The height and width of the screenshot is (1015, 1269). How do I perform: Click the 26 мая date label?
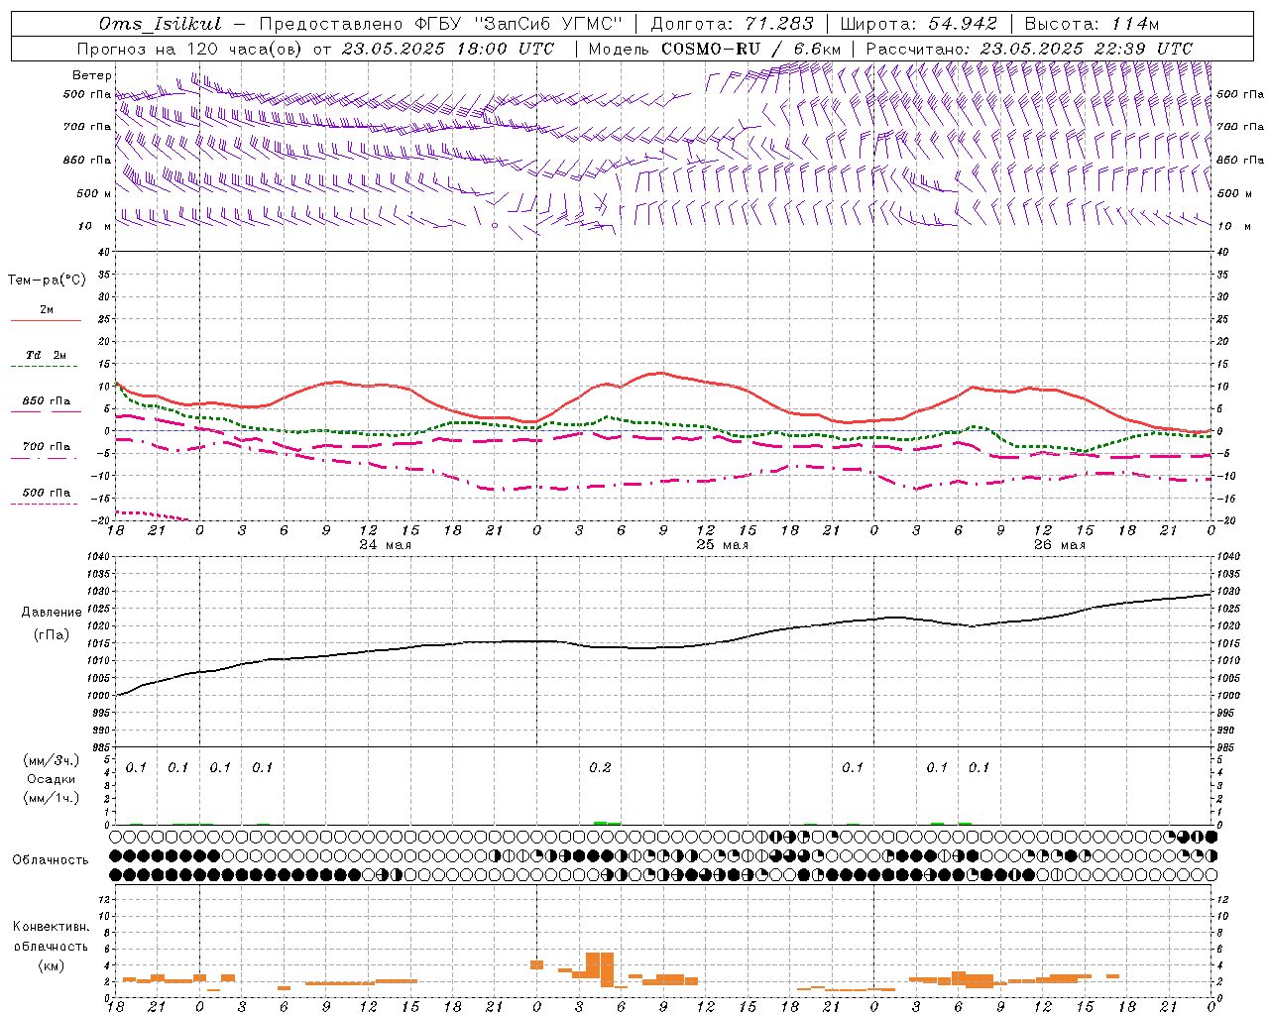pyautogui.click(x=1059, y=545)
